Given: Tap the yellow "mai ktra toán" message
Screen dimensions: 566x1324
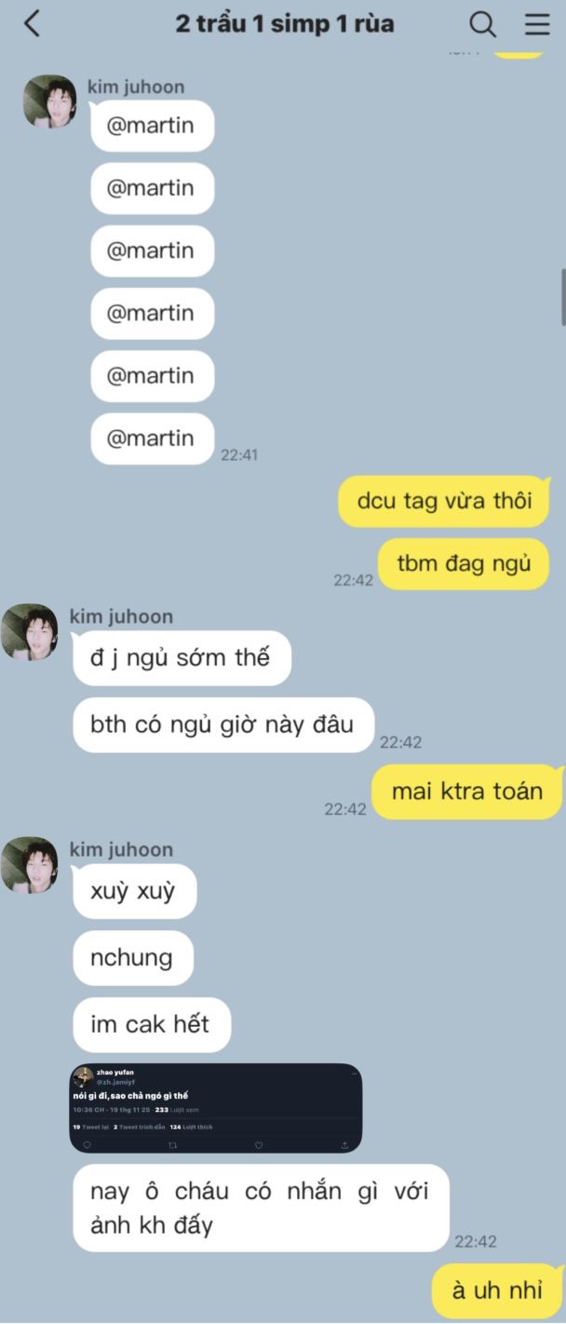Looking at the screenshot, I should point(467,792).
